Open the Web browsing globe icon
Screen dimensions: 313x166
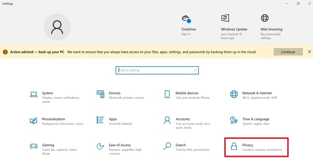[x=265, y=18]
